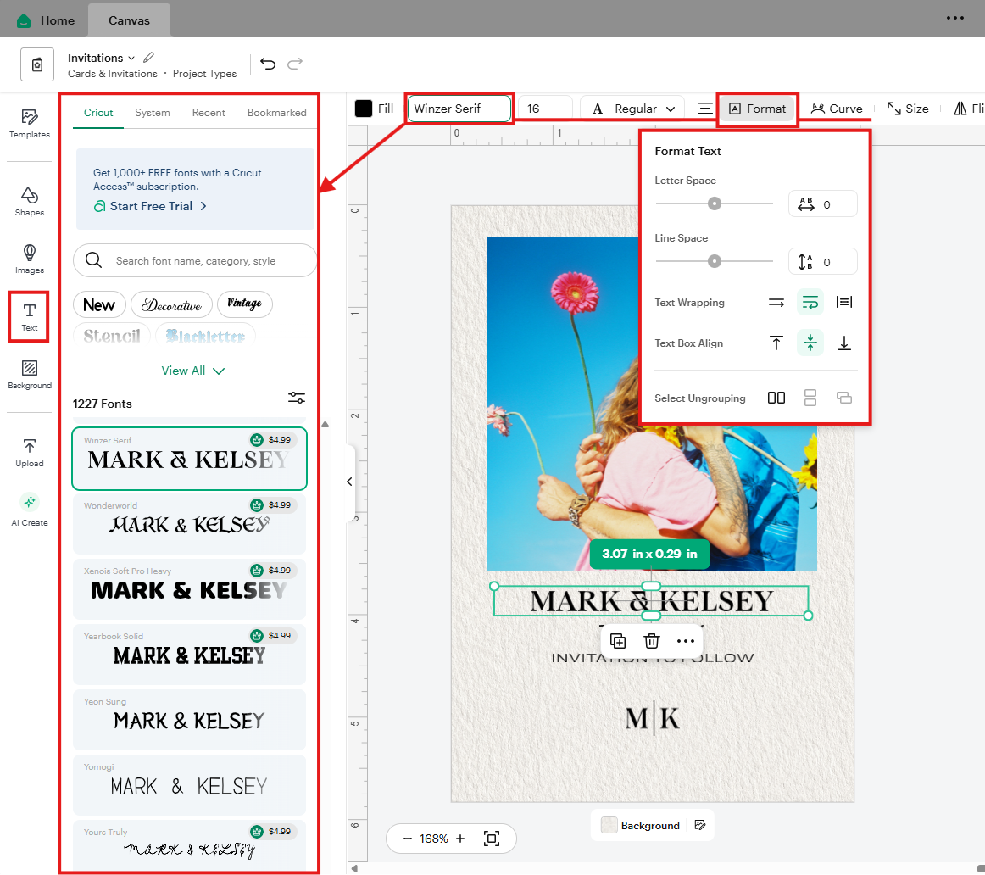This screenshot has width=985, height=875.
Task: Choose the Yeon Sung font card
Action: pos(189,720)
